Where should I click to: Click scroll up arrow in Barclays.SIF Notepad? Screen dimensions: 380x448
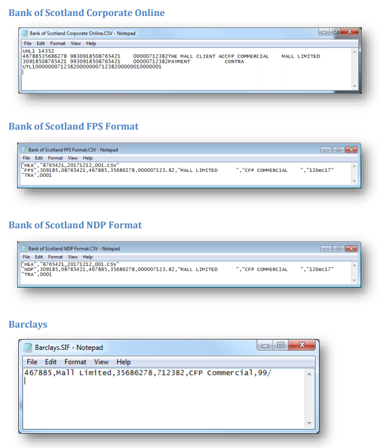click(309, 374)
